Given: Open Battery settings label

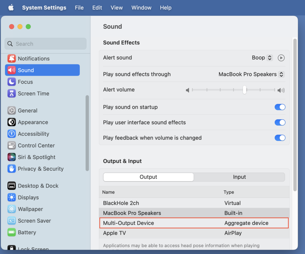Looking at the screenshot, I should click(x=27, y=233).
